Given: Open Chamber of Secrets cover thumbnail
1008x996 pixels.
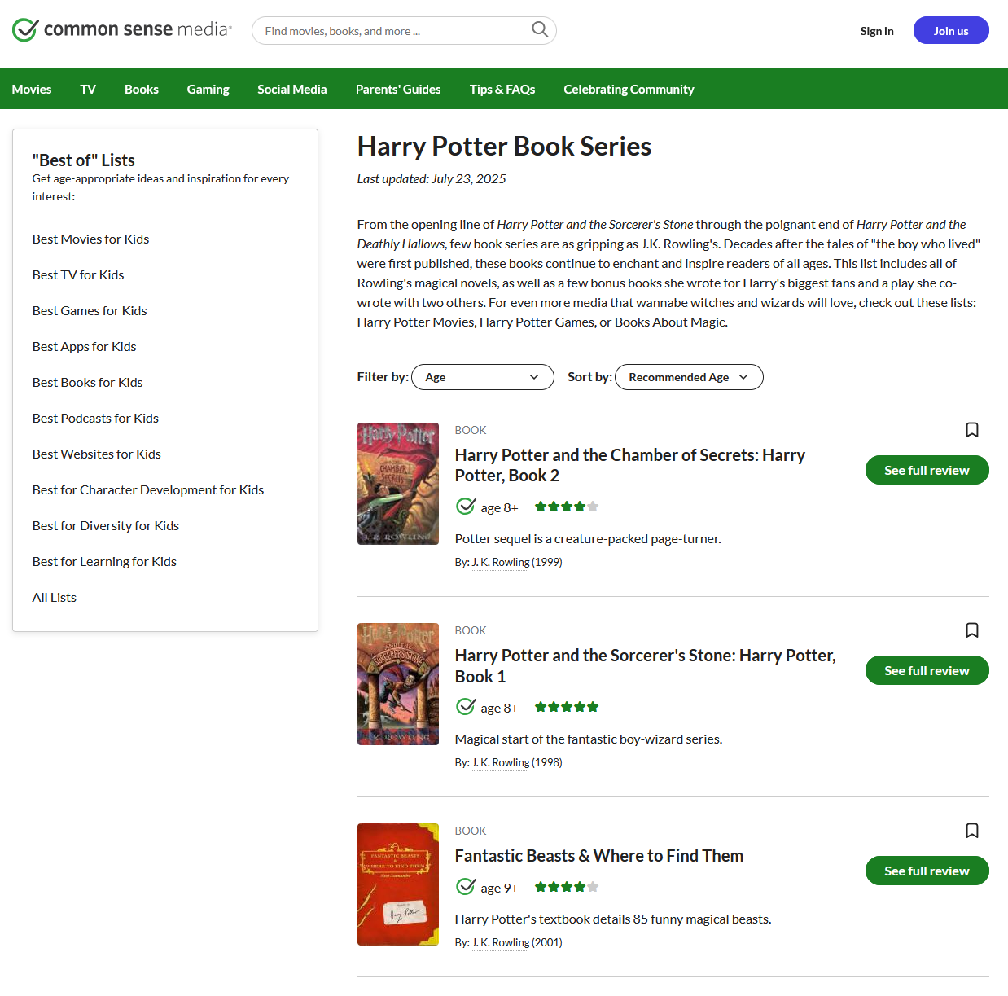Looking at the screenshot, I should (398, 484).
